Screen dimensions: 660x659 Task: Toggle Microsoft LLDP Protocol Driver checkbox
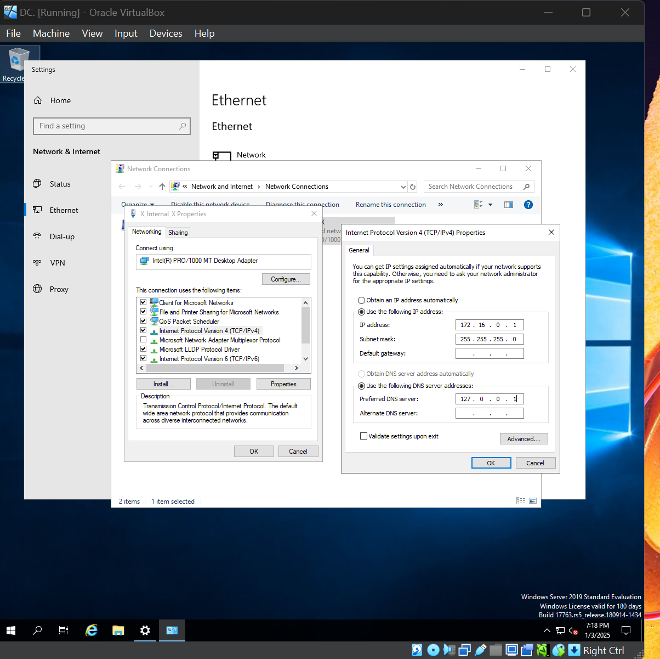(x=144, y=349)
